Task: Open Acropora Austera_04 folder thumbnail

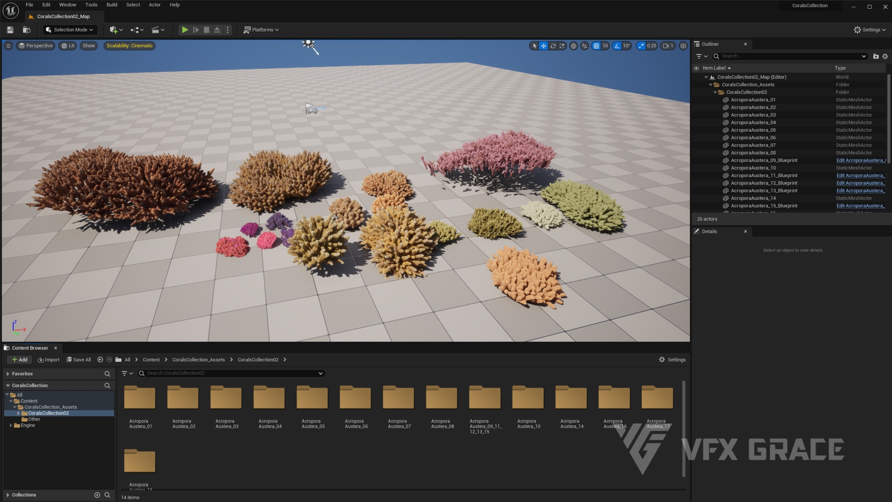Action: click(269, 398)
